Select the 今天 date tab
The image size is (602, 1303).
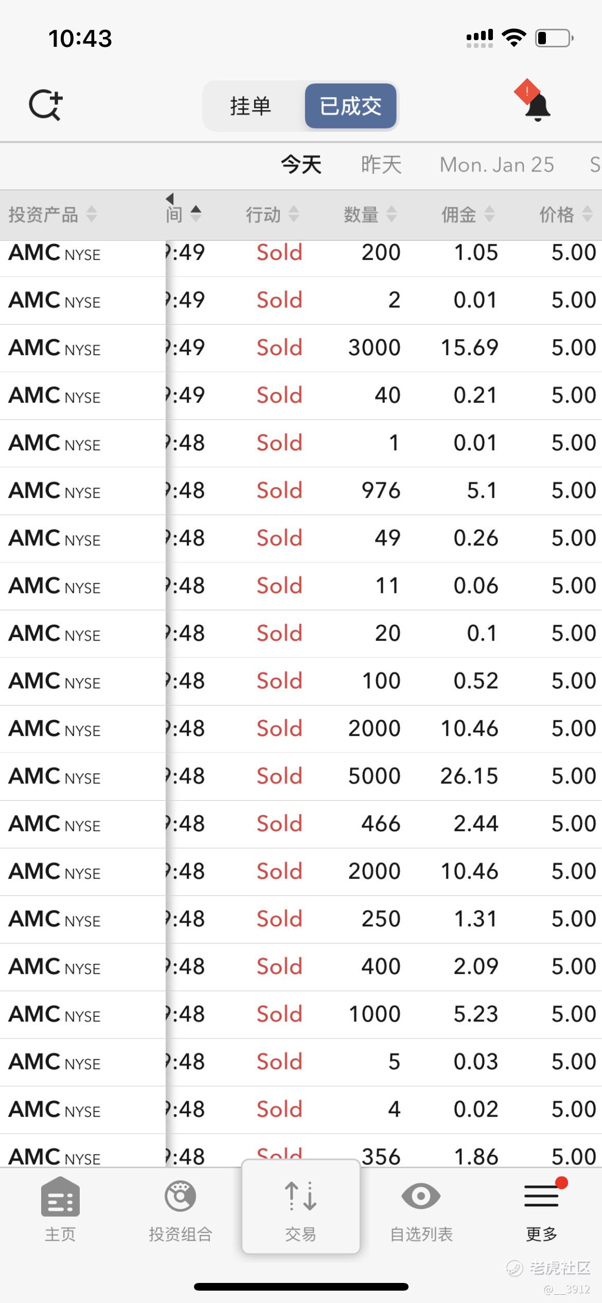coord(301,165)
